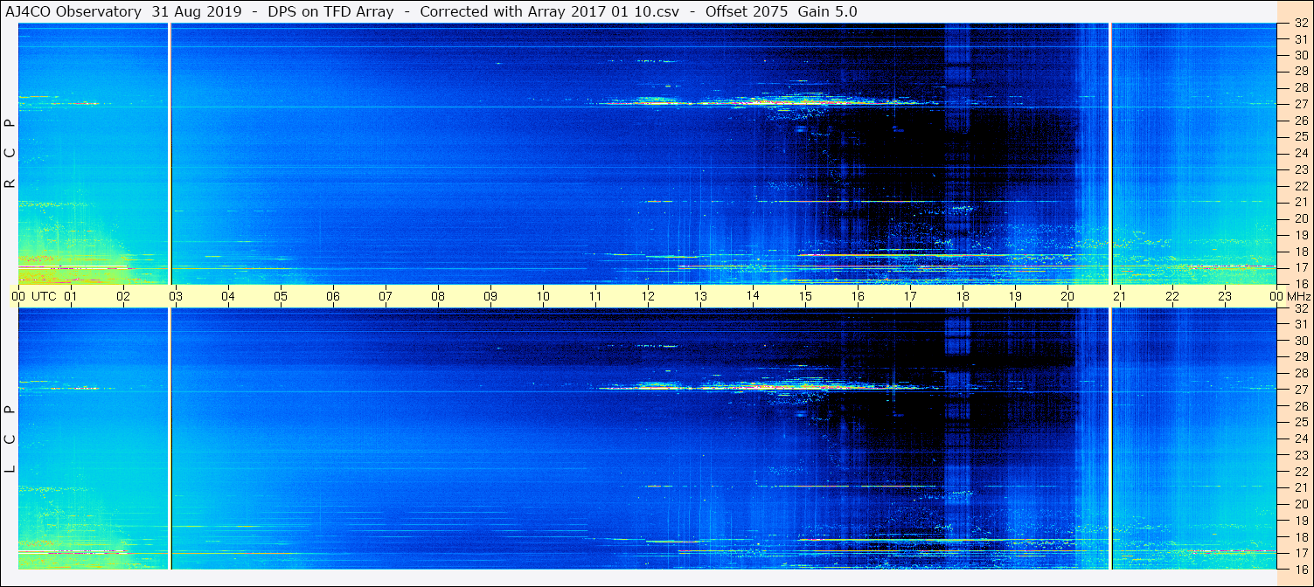
Task: Click the '02' hour mark on time axis
Action: [x=123, y=296]
